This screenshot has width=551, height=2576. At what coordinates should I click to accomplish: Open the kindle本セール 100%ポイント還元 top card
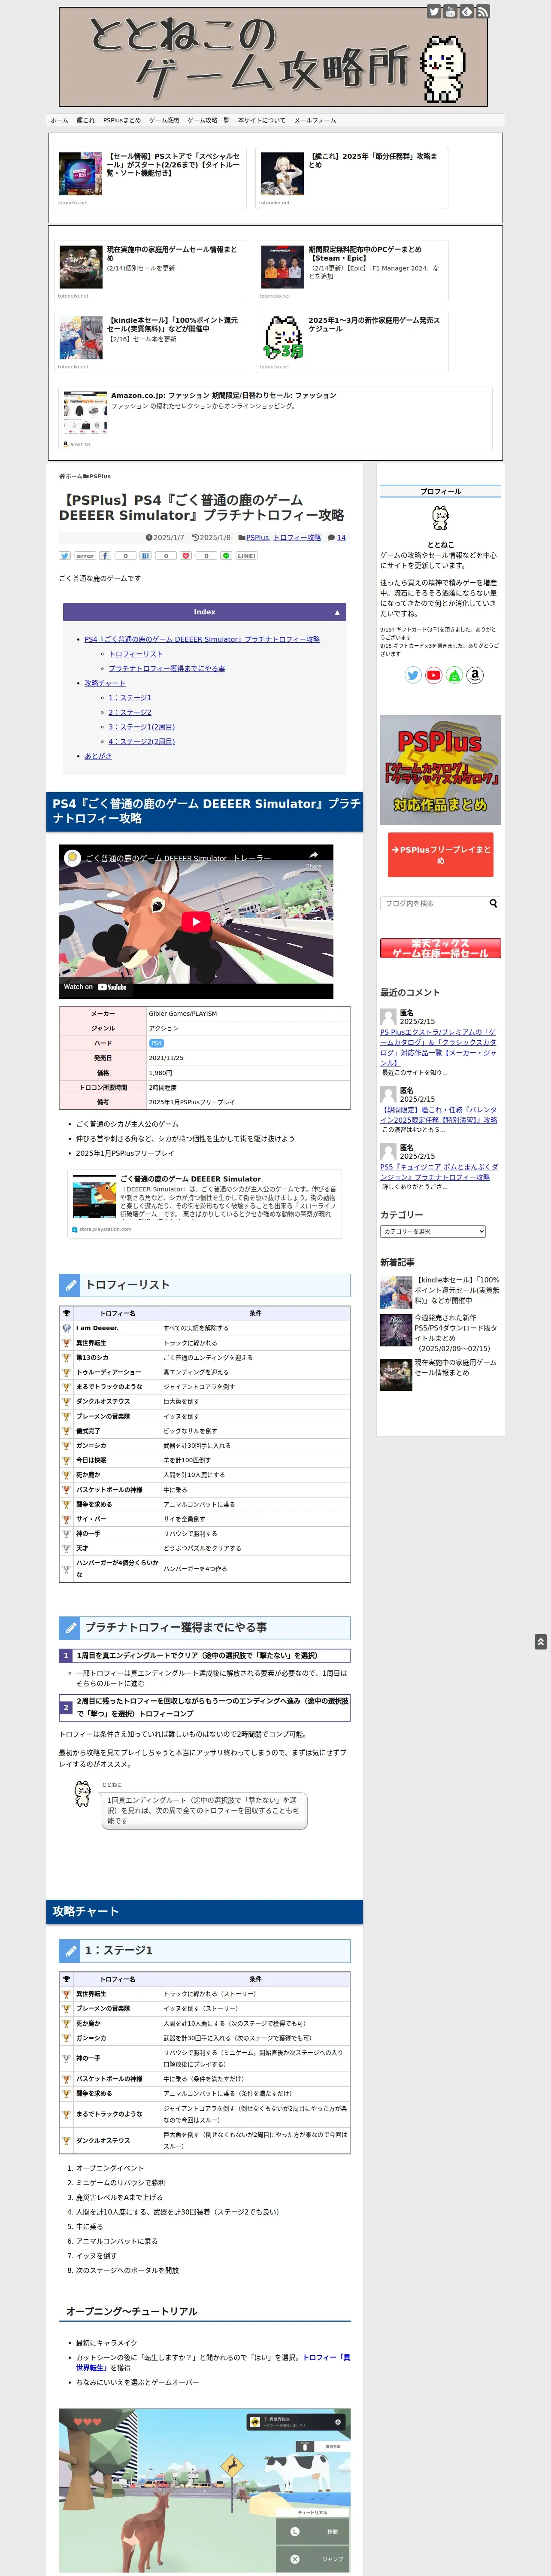(150, 342)
